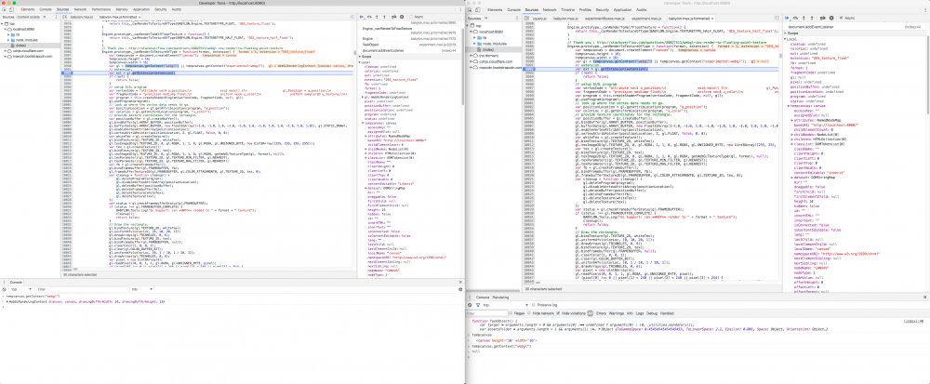Resume script execution in left DevTools debugger

(x=362, y=17)
